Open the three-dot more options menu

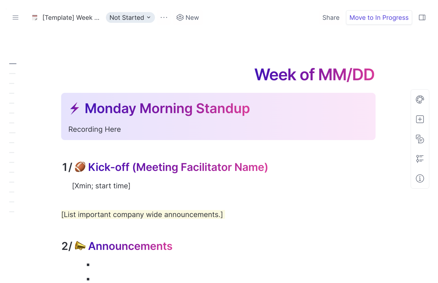click(164, 18)
